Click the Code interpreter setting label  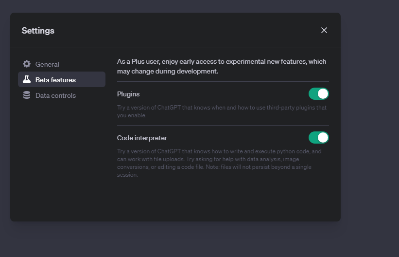(142, 138)
